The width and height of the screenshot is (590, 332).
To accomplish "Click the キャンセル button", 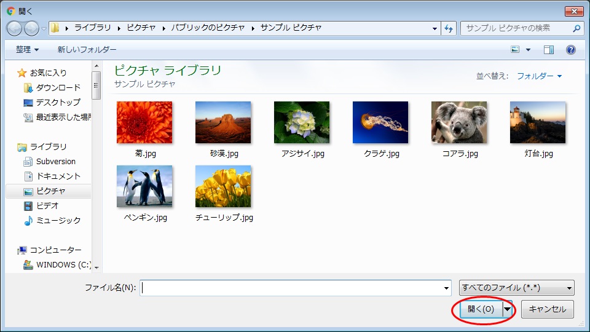I will point(548,309).
